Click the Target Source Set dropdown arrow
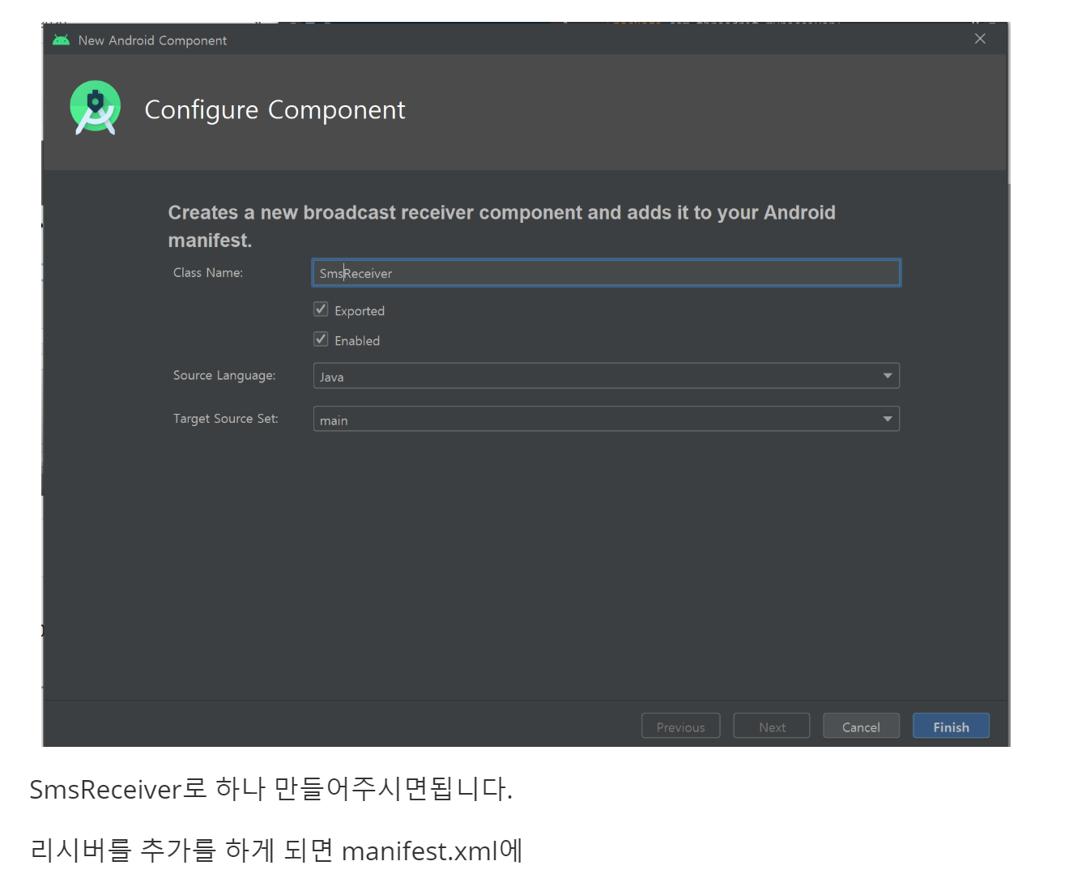The image size is (1069, 874). point(888,419)
